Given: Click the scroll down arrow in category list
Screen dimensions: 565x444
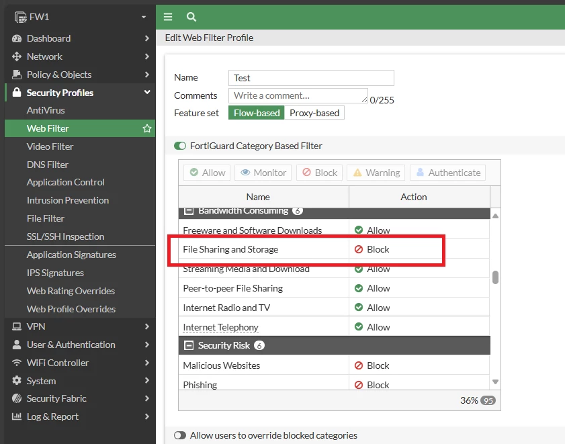Looking at the screenshot, I should pyautogui.click(x=495, y=382).
